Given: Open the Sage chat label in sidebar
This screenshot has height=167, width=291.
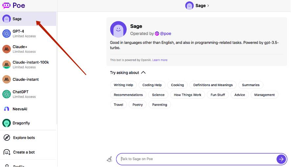Looking at the screenshot, I should tap(17, 19).
